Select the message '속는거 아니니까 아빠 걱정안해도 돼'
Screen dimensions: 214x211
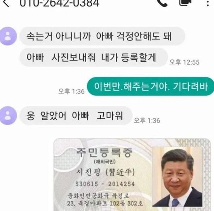tap(102, 36)
